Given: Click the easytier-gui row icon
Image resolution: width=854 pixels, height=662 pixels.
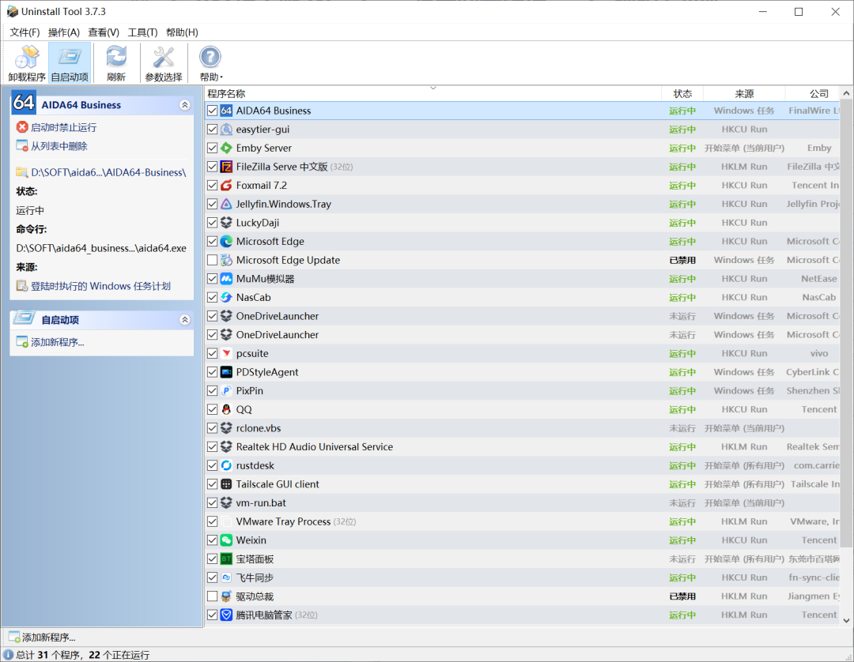Looking at the screenshot, I should tap(226, 130).
